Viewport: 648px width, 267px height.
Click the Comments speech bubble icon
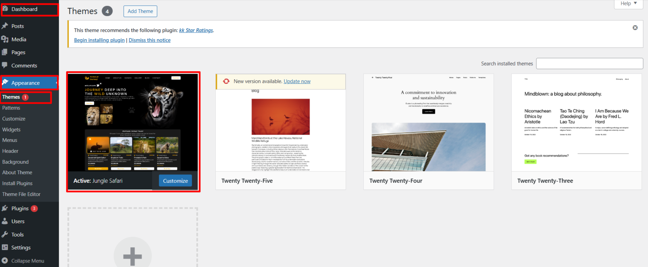[x=5, y=65]
